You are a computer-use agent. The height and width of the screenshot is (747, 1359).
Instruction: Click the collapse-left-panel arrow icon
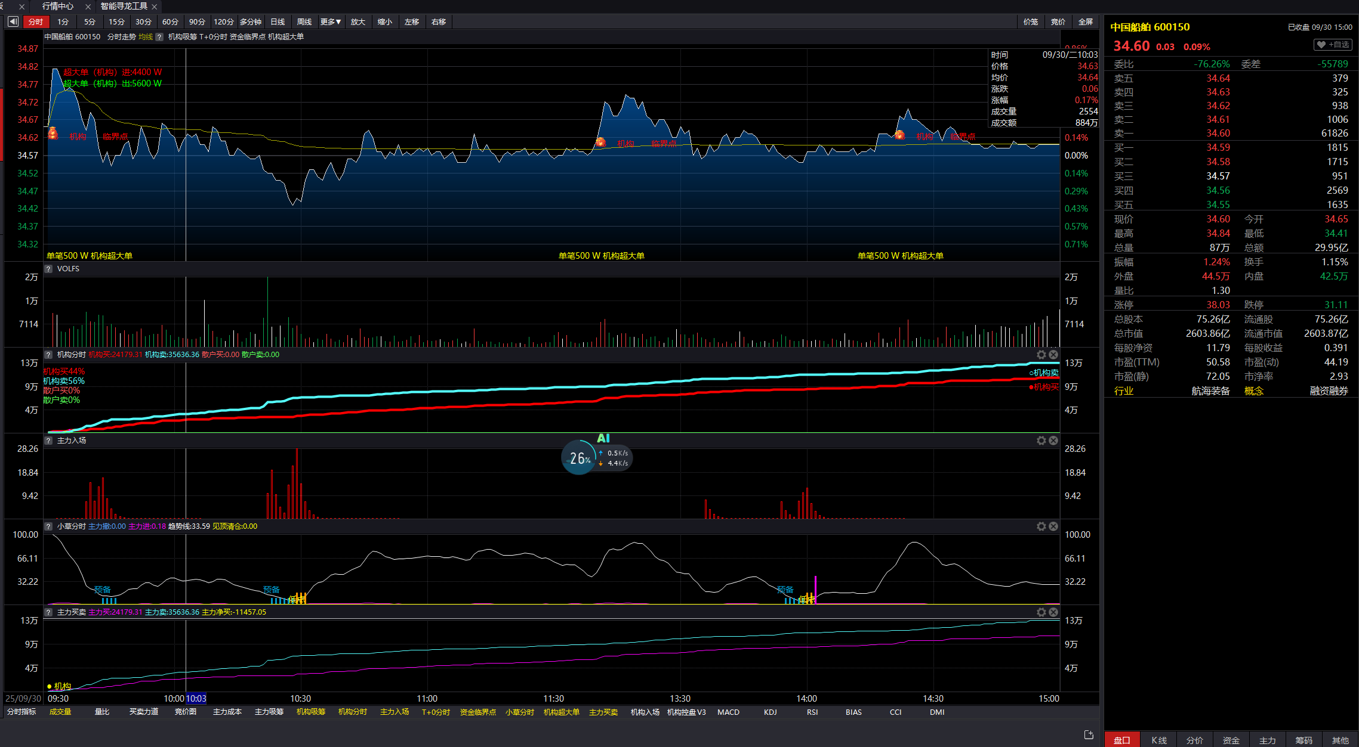coord(13,22)
